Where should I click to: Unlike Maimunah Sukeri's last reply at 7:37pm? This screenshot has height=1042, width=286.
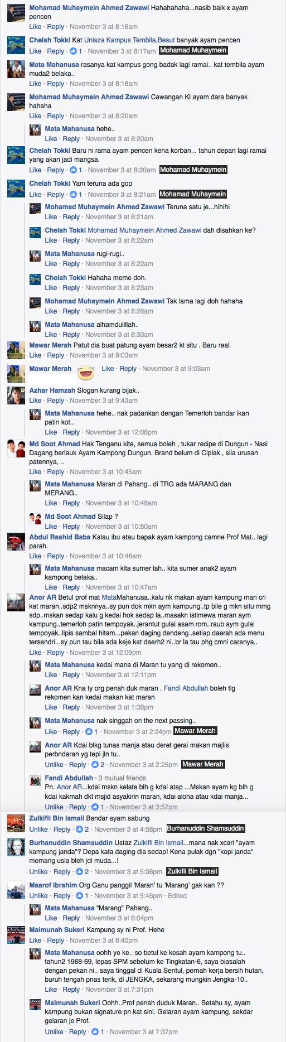54,1032
